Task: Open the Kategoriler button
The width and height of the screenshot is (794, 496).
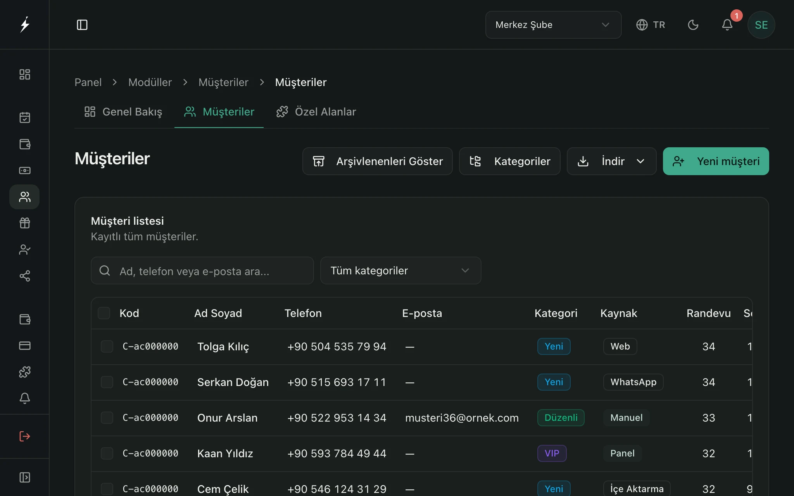Action: click(509, 161)
